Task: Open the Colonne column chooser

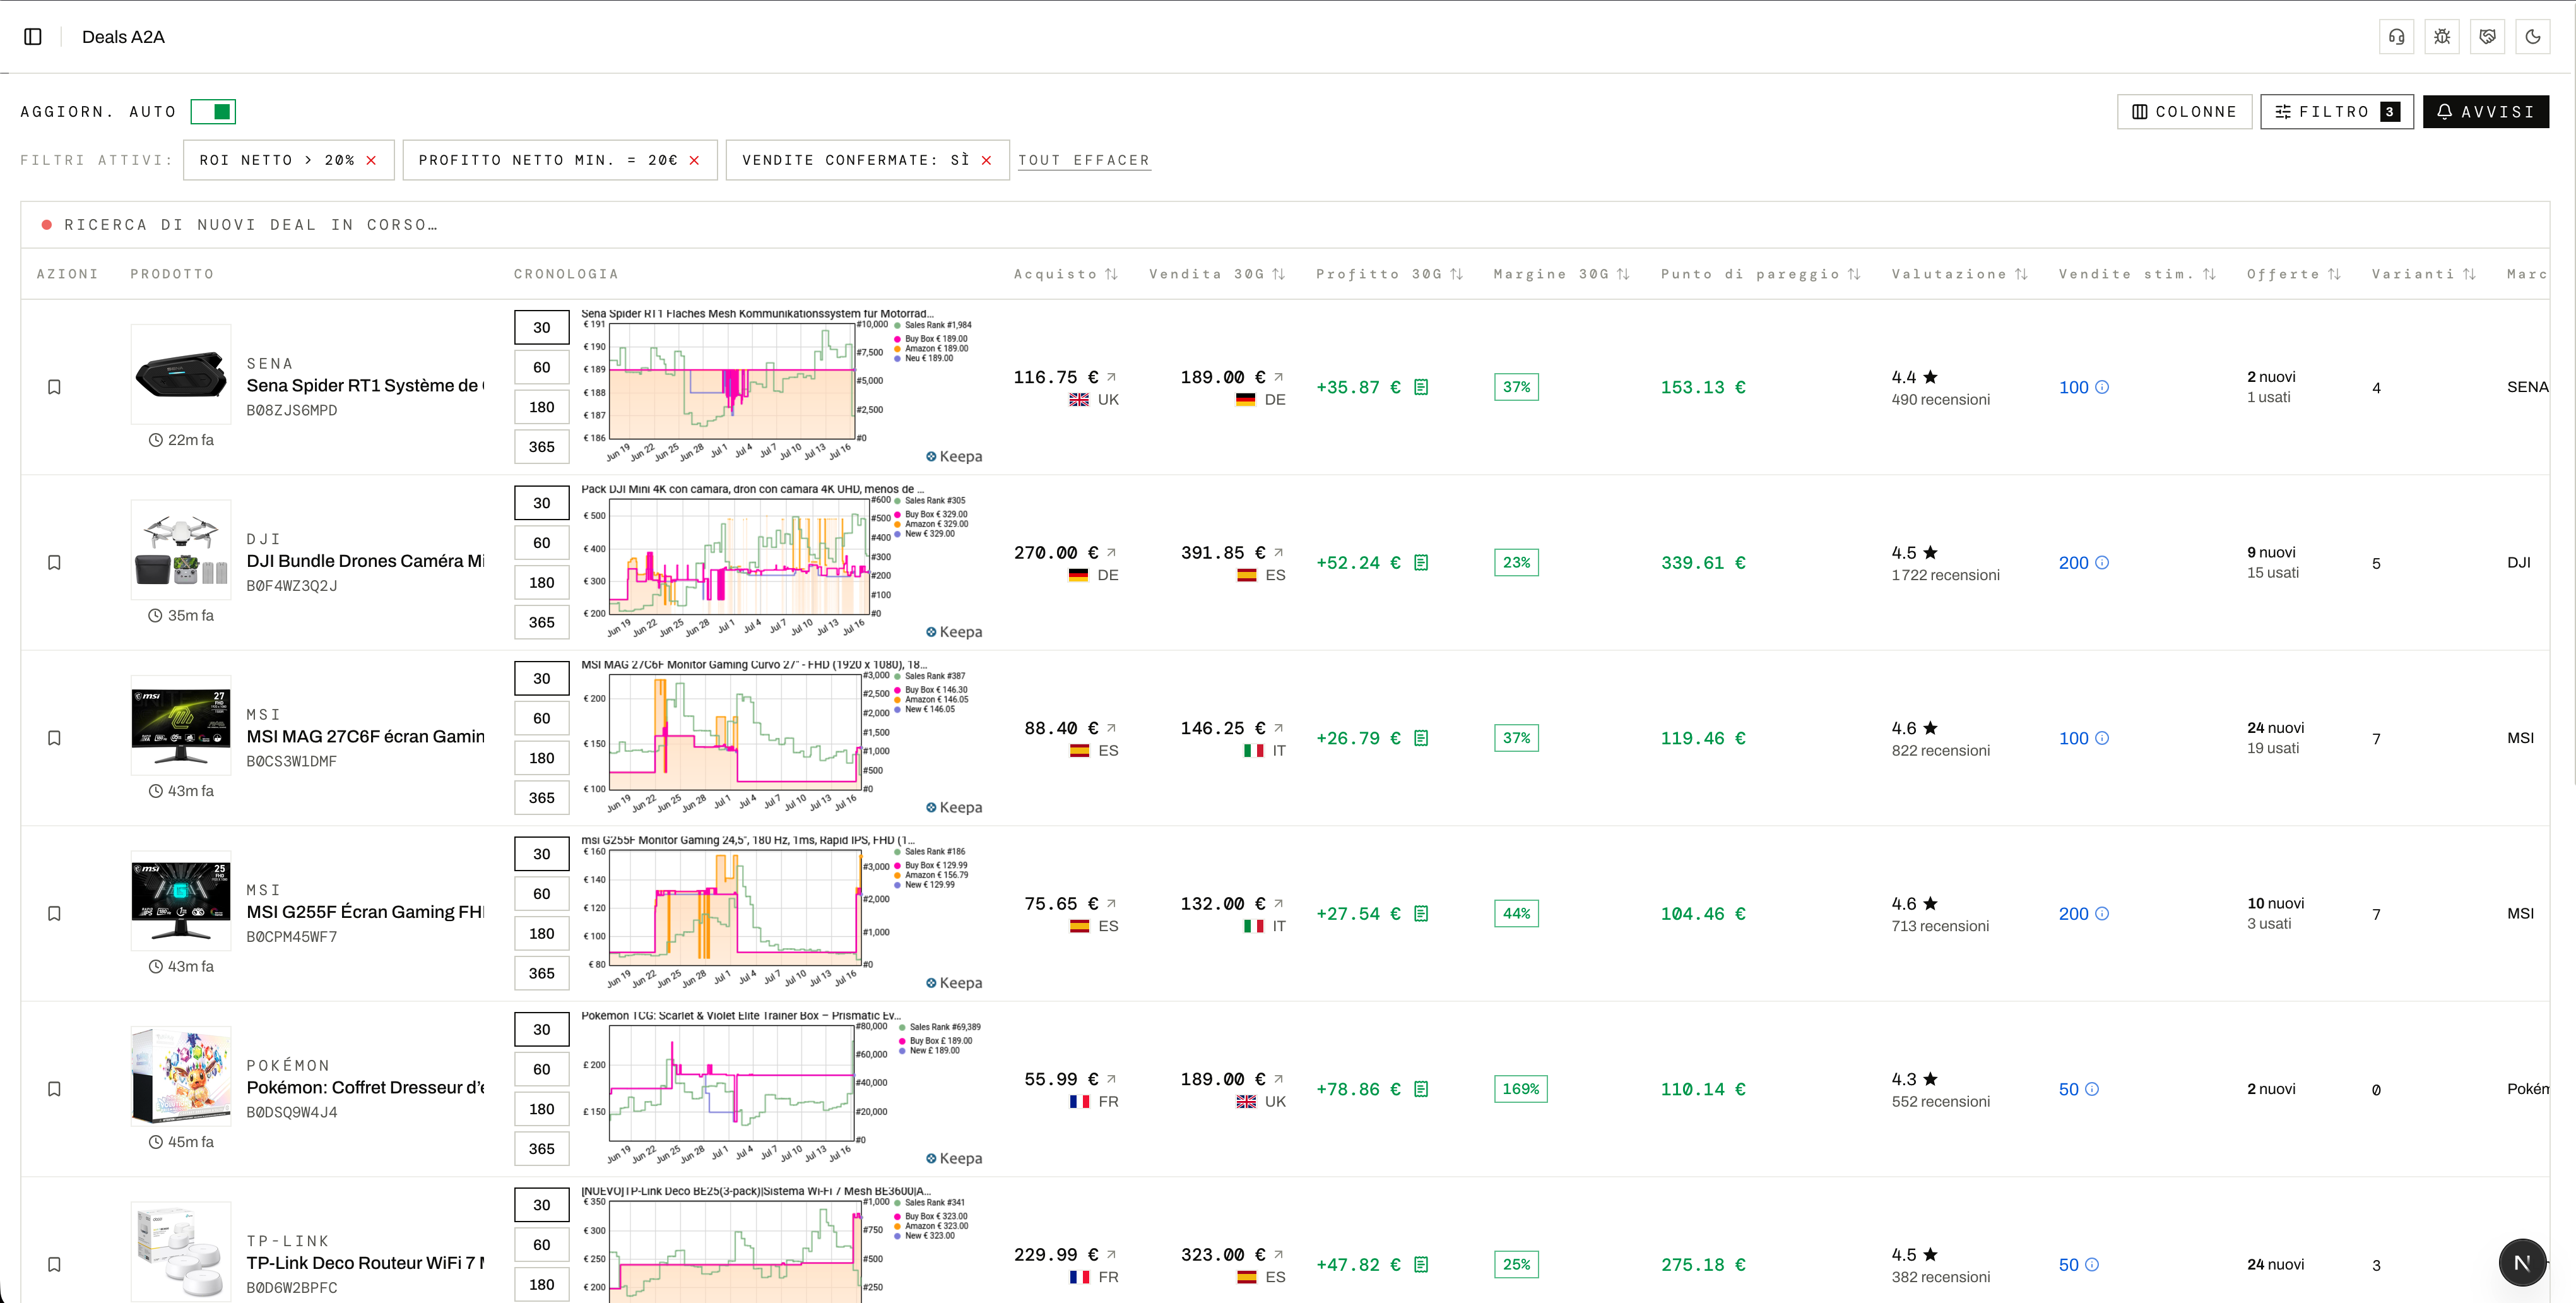Action: (2184, 112)
